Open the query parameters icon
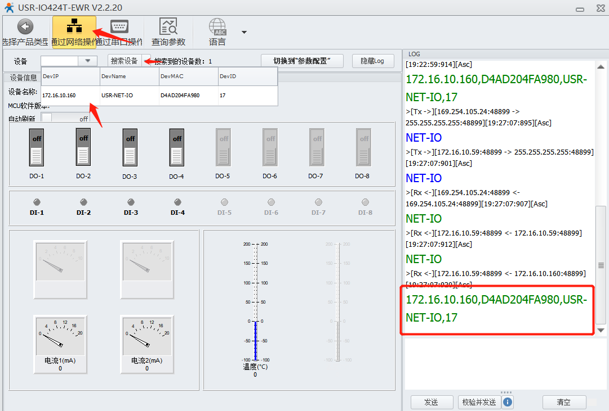609x411 pixels. coord(168,27)
